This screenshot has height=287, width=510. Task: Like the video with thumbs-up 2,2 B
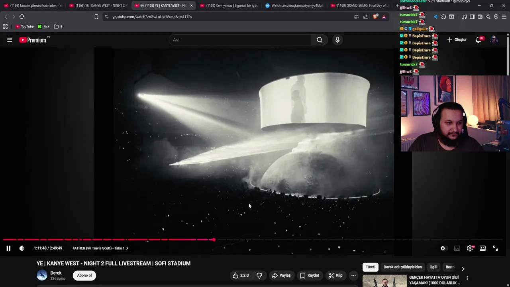pos(241,275)
